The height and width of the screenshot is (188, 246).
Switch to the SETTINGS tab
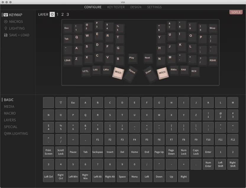pyautogui.click(x=154, y=7)
